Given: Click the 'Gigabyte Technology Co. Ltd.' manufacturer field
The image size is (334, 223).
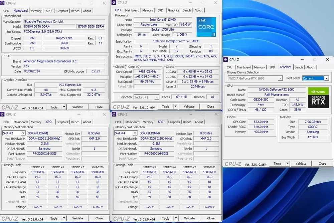Looking at the screenshot, I should coord(64,21).
